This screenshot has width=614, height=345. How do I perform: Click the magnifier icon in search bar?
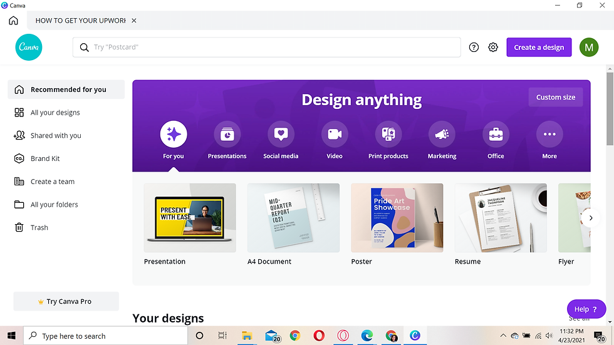[84, 48]
